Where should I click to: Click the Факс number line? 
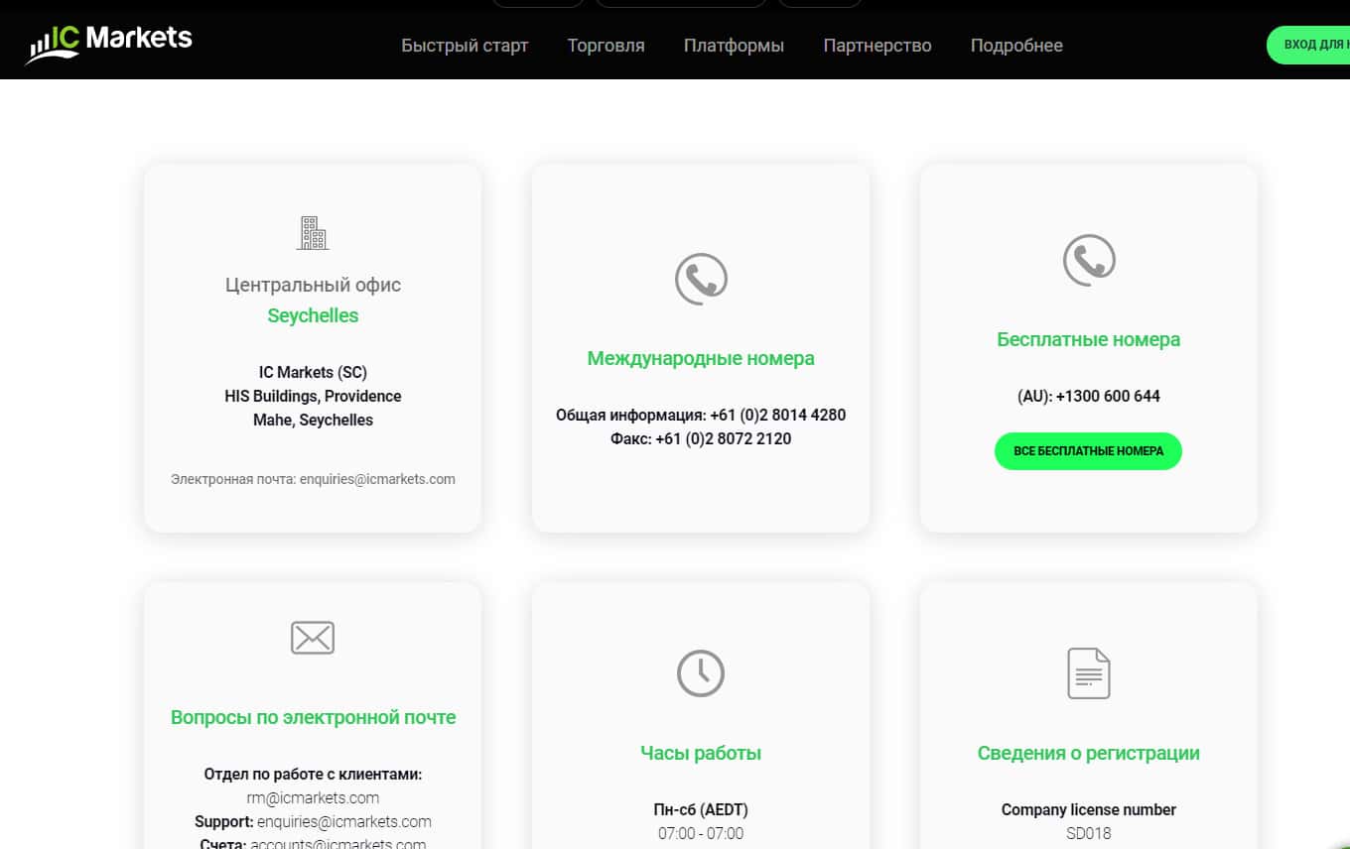(701, 438)
